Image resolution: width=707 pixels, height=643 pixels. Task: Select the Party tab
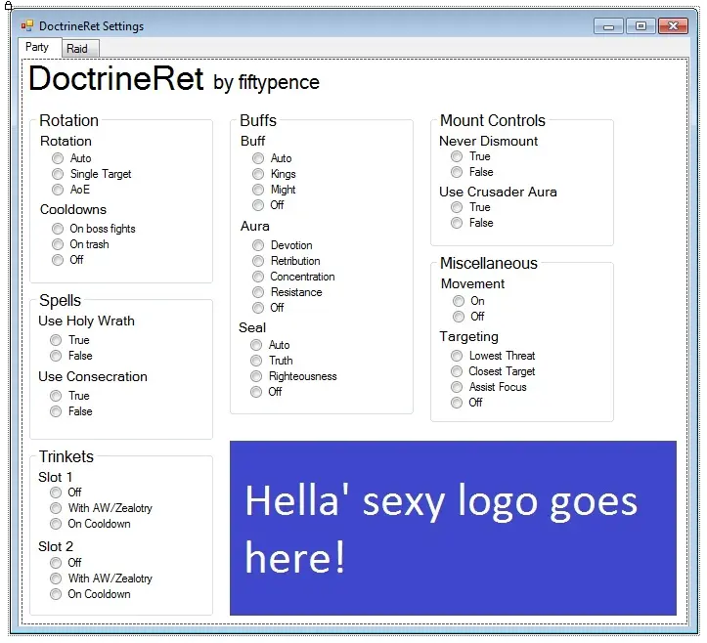click(x=37, y=47)
